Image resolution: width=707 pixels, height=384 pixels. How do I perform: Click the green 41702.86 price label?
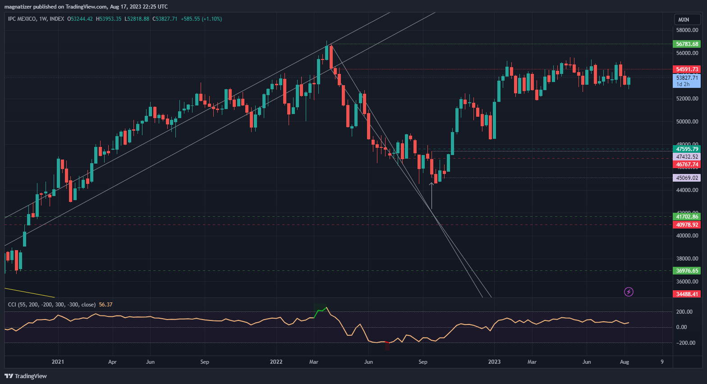tap(687, 217)
